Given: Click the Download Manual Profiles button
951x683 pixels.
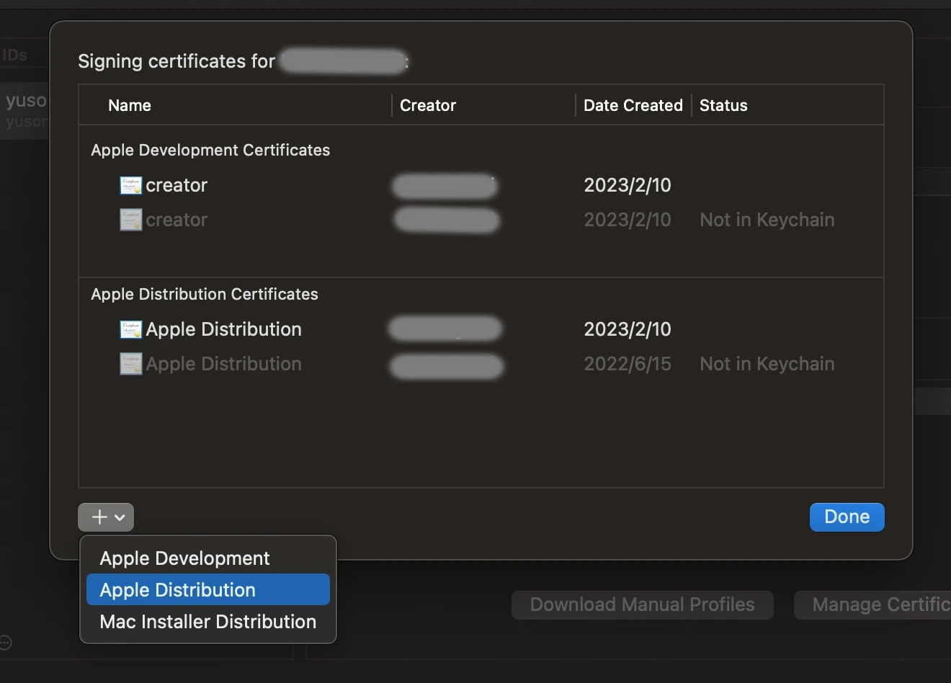Looking at the screenshot, I should click(642, 605).
